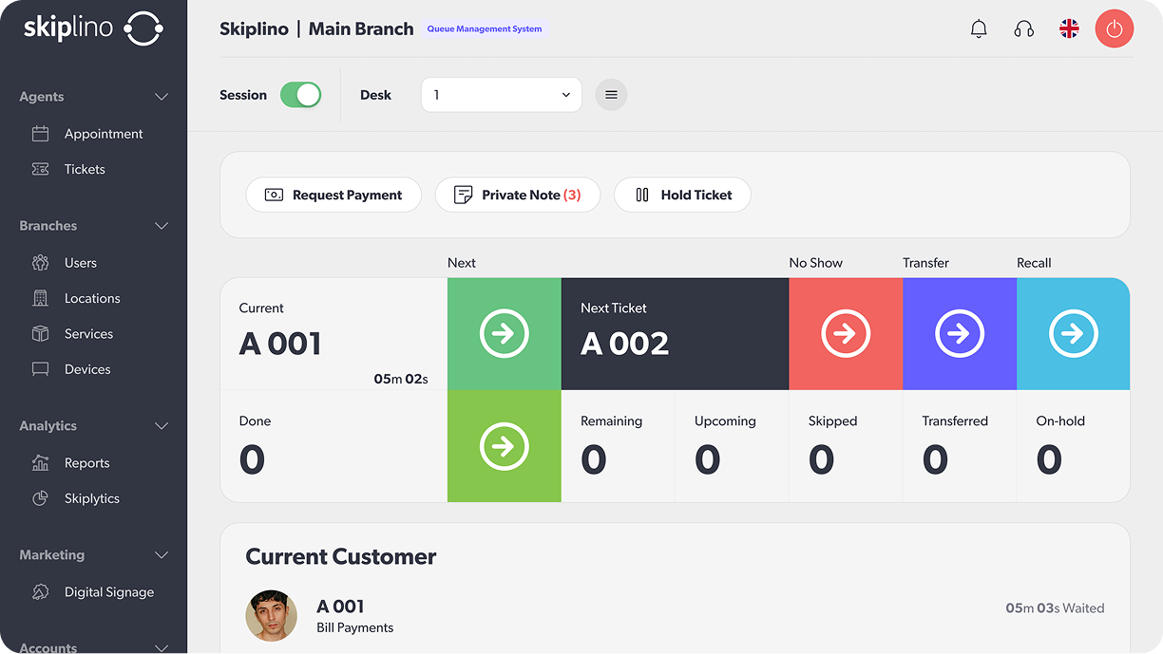Change language via UK flag icon
1163x654 pixels.
pos(1069,28)
